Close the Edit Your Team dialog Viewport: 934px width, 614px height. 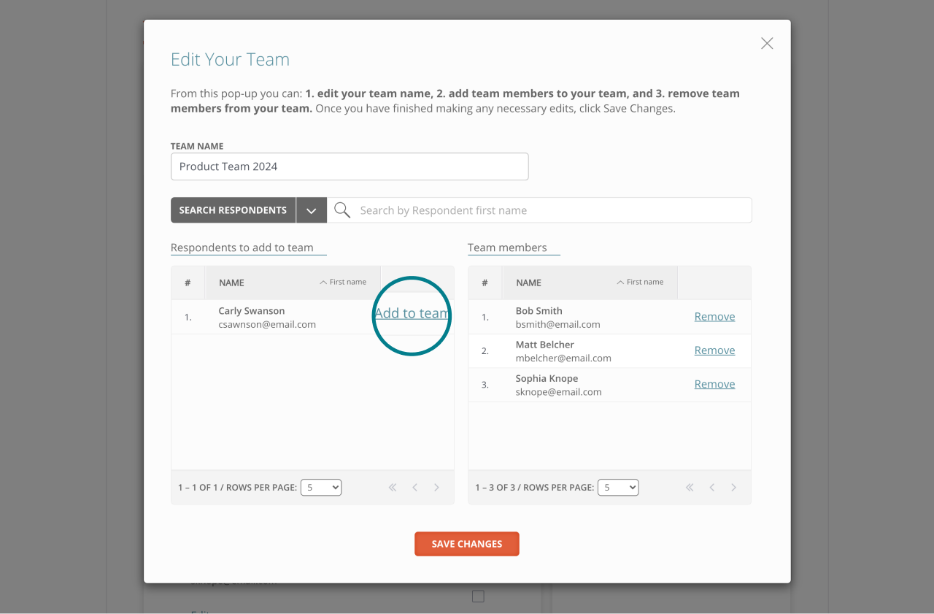pyautogui.click(x=767, y=43)
